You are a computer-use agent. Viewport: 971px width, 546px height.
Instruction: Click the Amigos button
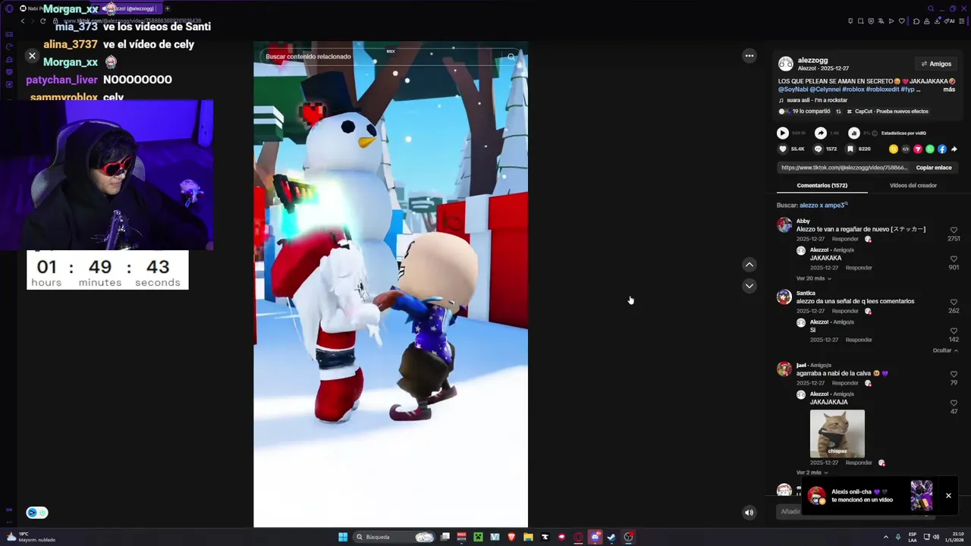coord(936,64)
